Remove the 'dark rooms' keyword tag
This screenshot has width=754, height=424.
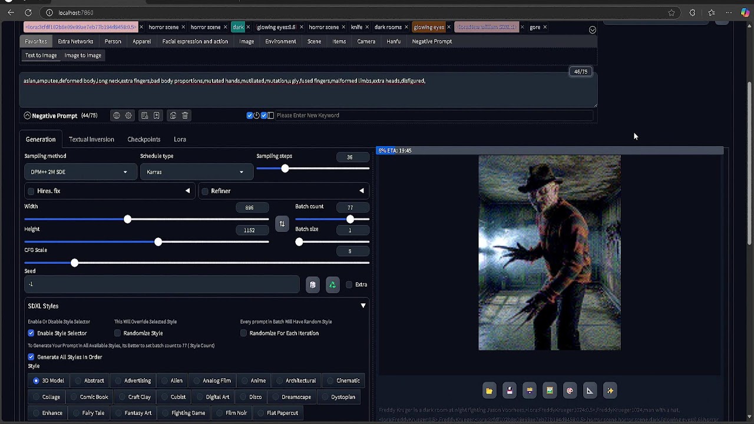[x=406, y=27]
